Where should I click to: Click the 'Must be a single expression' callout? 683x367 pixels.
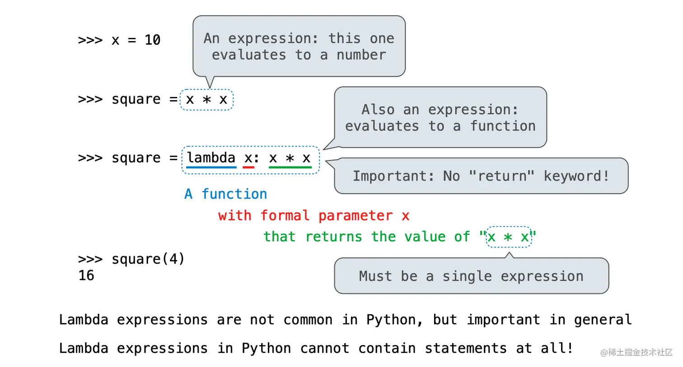click(471, 276)
